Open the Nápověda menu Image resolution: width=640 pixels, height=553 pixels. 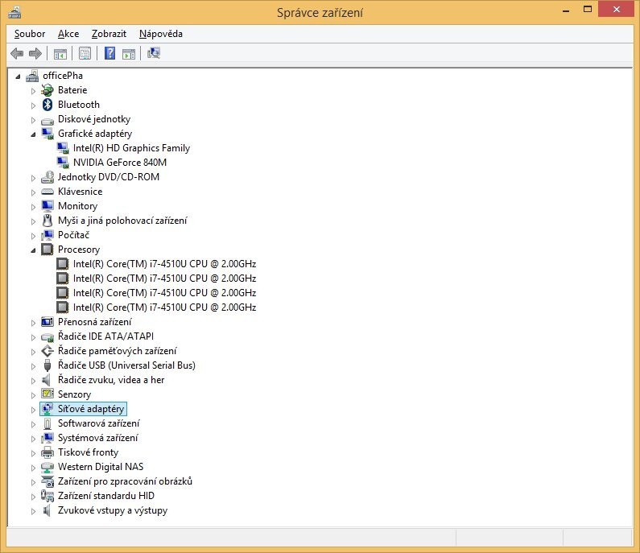(x=161, y=34)
